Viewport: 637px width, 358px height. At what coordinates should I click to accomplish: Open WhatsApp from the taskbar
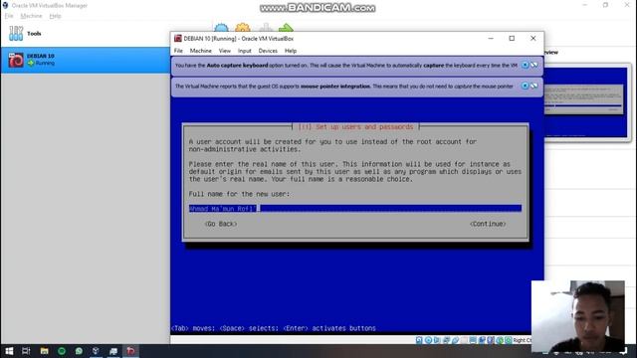coord(79,351)
